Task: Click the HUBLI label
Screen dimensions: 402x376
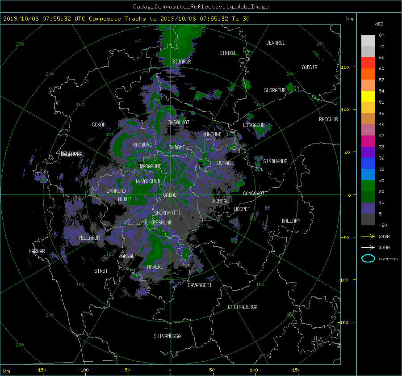Action: tap(125, 199)
